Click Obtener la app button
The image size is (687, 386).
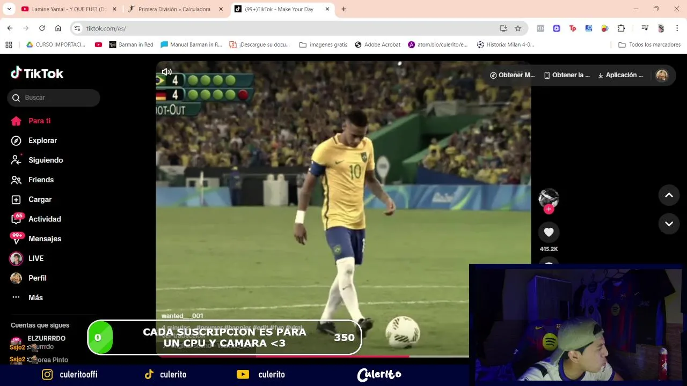567,75
